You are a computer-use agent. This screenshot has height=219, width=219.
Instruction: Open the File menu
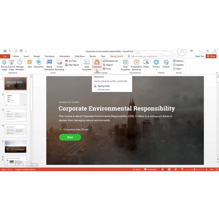5,56
